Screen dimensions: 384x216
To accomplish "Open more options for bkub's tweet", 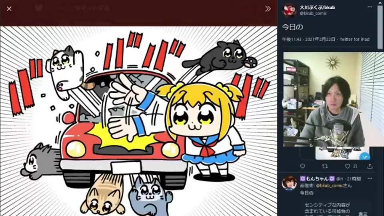I will 370,7.
